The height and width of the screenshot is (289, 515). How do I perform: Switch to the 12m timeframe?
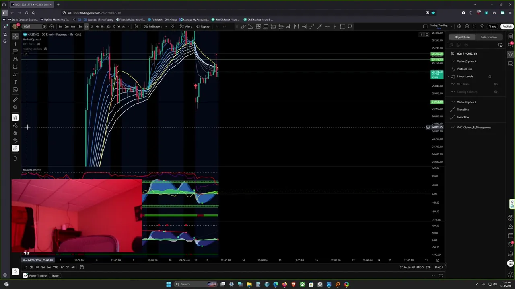click(80, 26)
